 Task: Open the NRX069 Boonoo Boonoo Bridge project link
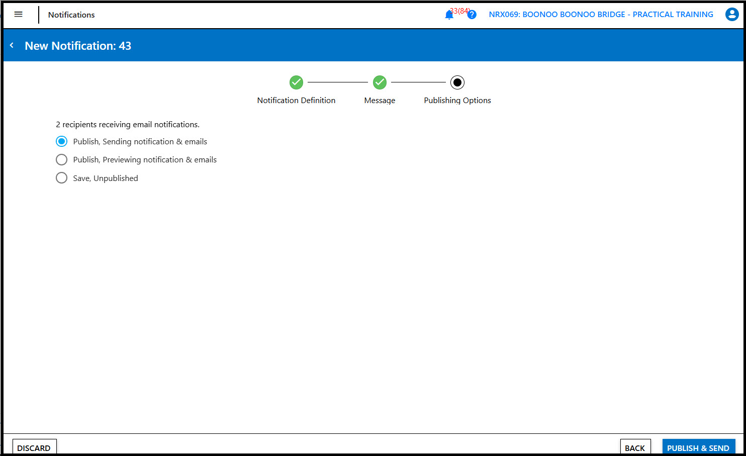coord(601,15)
